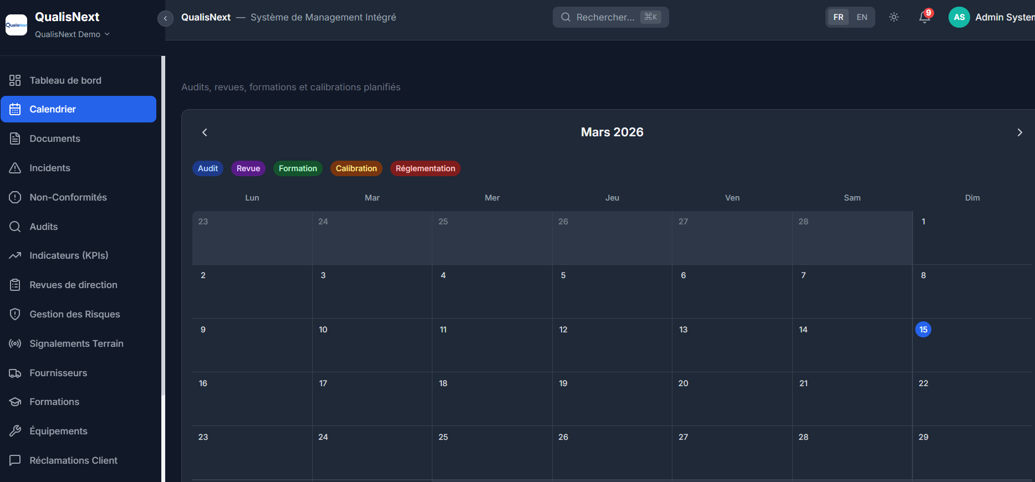Switch language to FR
This screenshot has height=482, width=1035.
pos(838,17)
